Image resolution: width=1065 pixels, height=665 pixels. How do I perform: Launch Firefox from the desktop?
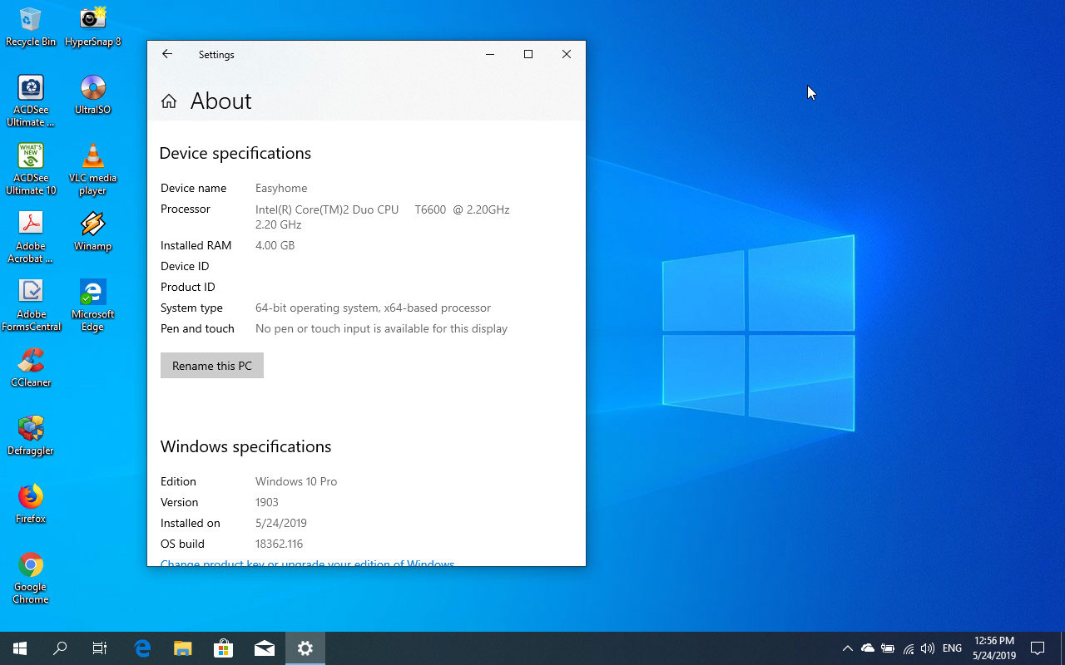pyautogui.click(x=31, y=498)
